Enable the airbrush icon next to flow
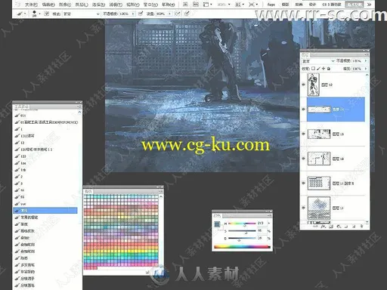Image resolution: width=387 pixels, height=290 pixels. coord(178,14)
